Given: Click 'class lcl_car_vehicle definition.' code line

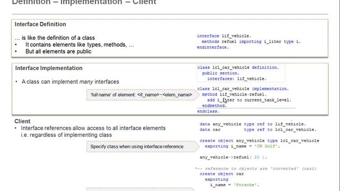Looking at the screenshot, I should [x=238, y=67].
